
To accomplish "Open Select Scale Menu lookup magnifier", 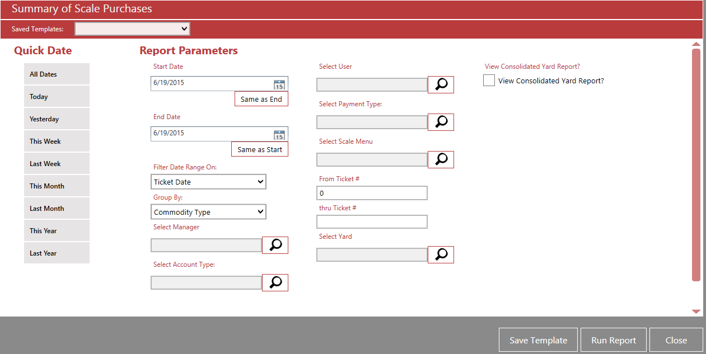I will point(441,159).
